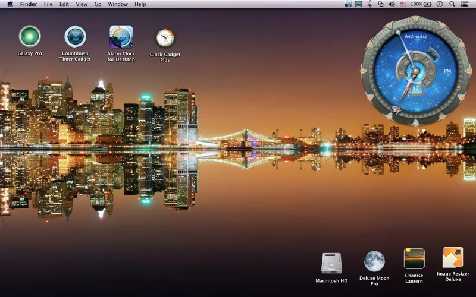Click the Stargate clock widget center hub

point(415,71)
